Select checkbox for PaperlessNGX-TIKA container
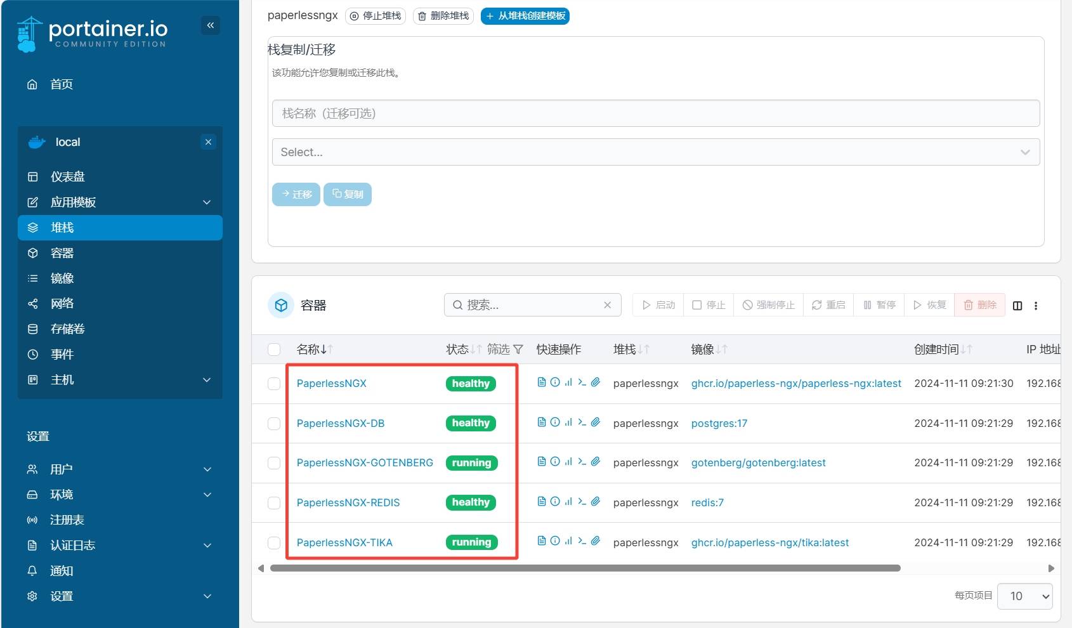The width and height of the screenshot is (1072, 628). [274, 543]
